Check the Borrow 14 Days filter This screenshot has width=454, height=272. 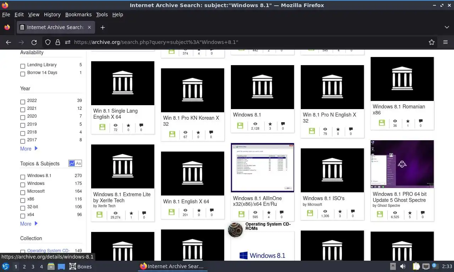(23, 74)
